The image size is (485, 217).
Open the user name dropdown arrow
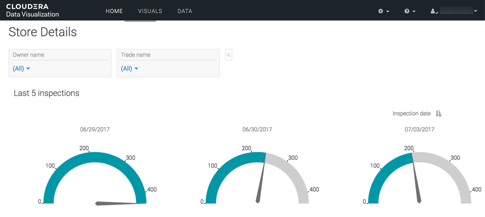pyautogui.click(x=476, y=11)
